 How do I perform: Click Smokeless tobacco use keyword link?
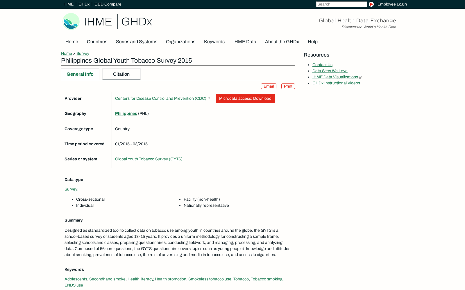coord(210,279)
